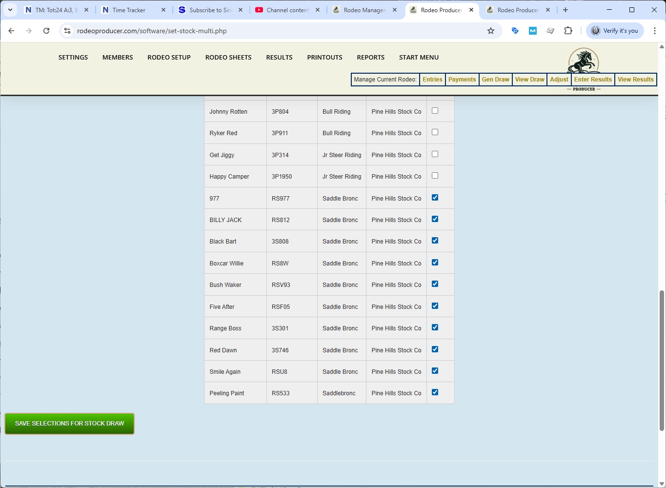The width and height of the screenshot is (666, 488).
Task: Go back with the browser arrow
Action: (x=11, y=31)
